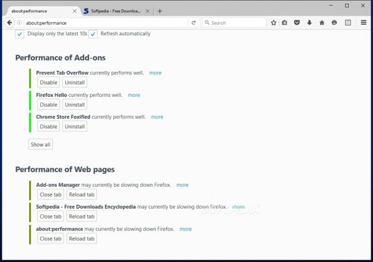This screenshot has width=373, height=262.
Task: Expand more for Chrome Store Foxified
Action: coord(157,117)
